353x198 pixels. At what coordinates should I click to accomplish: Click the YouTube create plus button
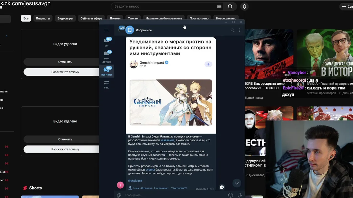(344, 7)
